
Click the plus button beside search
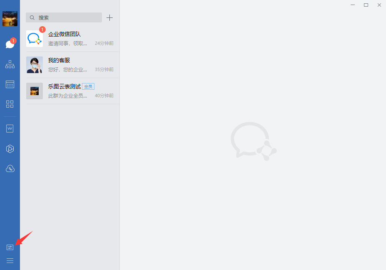point(109,17)
